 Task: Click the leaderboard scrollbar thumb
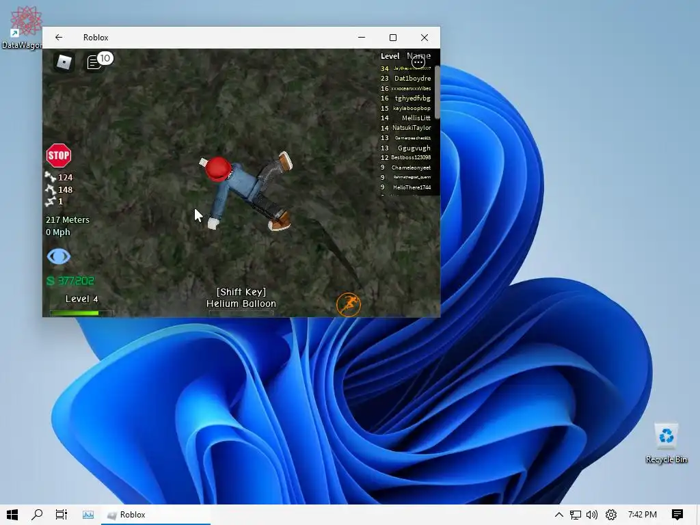(x=437, y=92)
